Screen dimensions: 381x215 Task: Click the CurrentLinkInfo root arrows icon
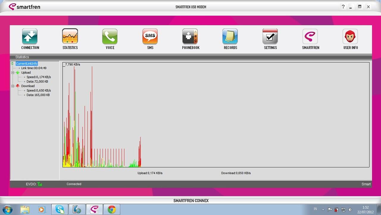(x=12, y=64)
